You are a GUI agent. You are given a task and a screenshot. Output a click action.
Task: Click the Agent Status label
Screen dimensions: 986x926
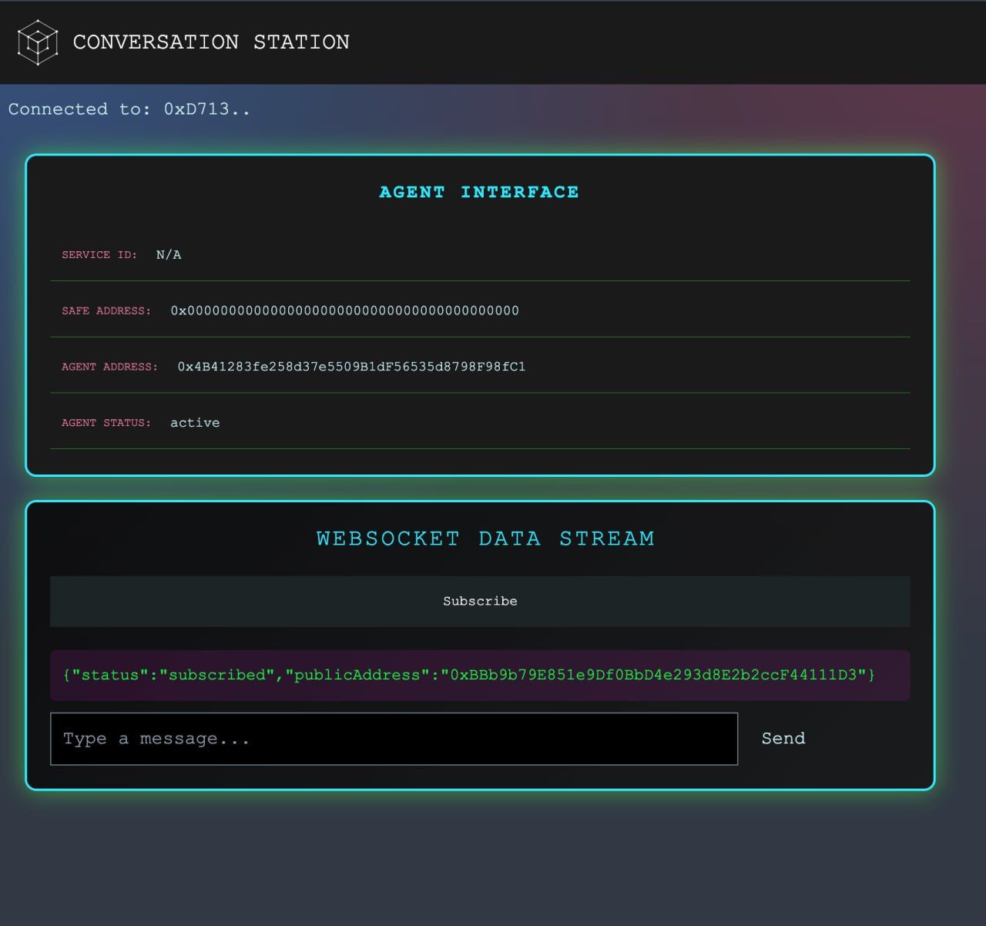[106, 423]
